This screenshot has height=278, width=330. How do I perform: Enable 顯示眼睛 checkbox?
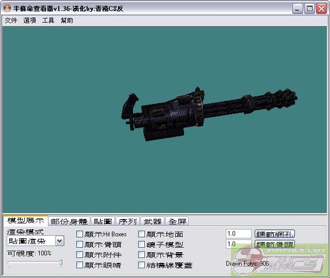point(79,265)
